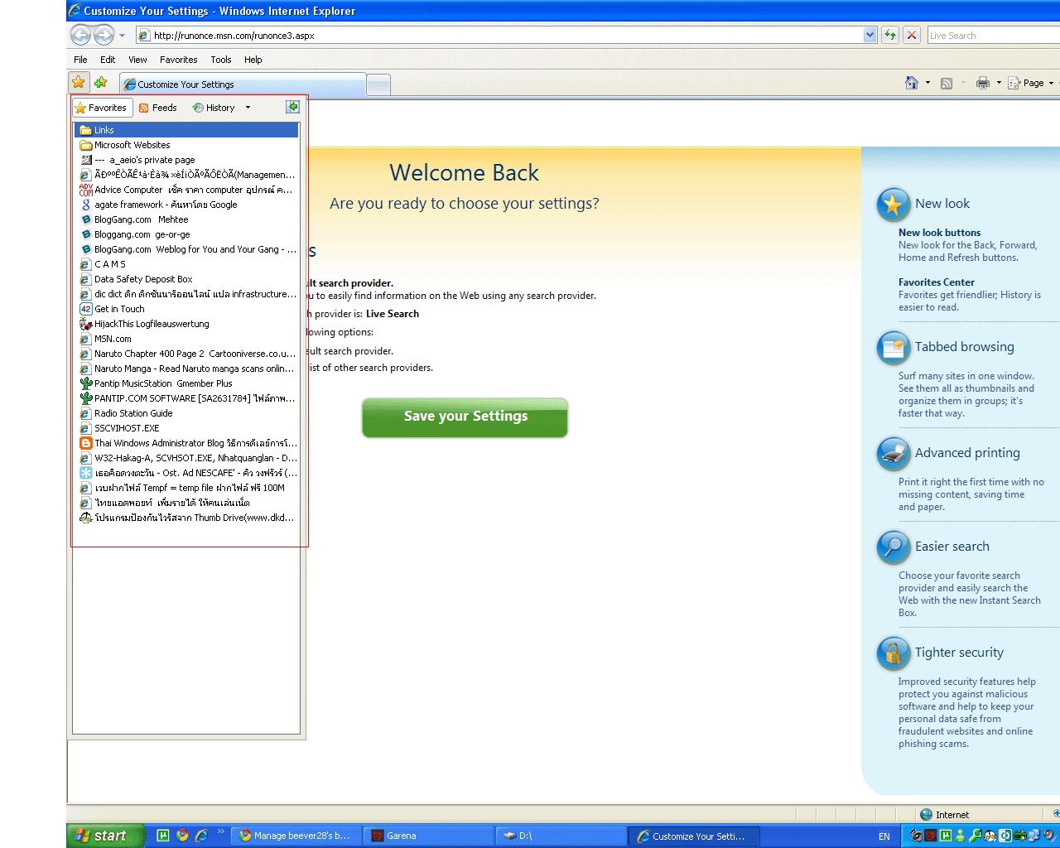The height and width of the screenshot is (848, 1060).
Task: Open Naruto Chapter 400 Page 2 favorite
Action: (x=186, y=354)
